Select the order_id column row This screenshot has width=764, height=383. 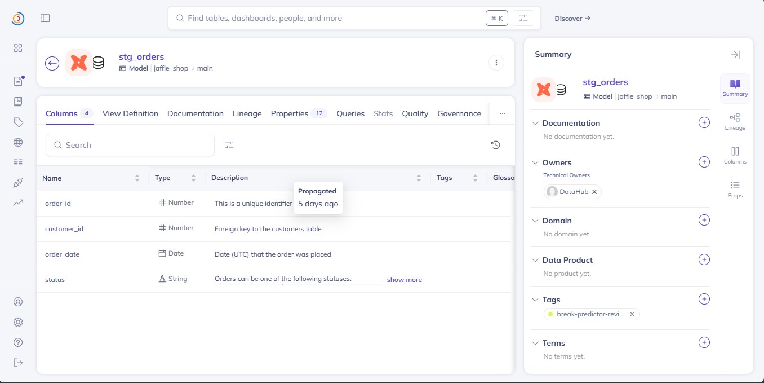point(274,204)
